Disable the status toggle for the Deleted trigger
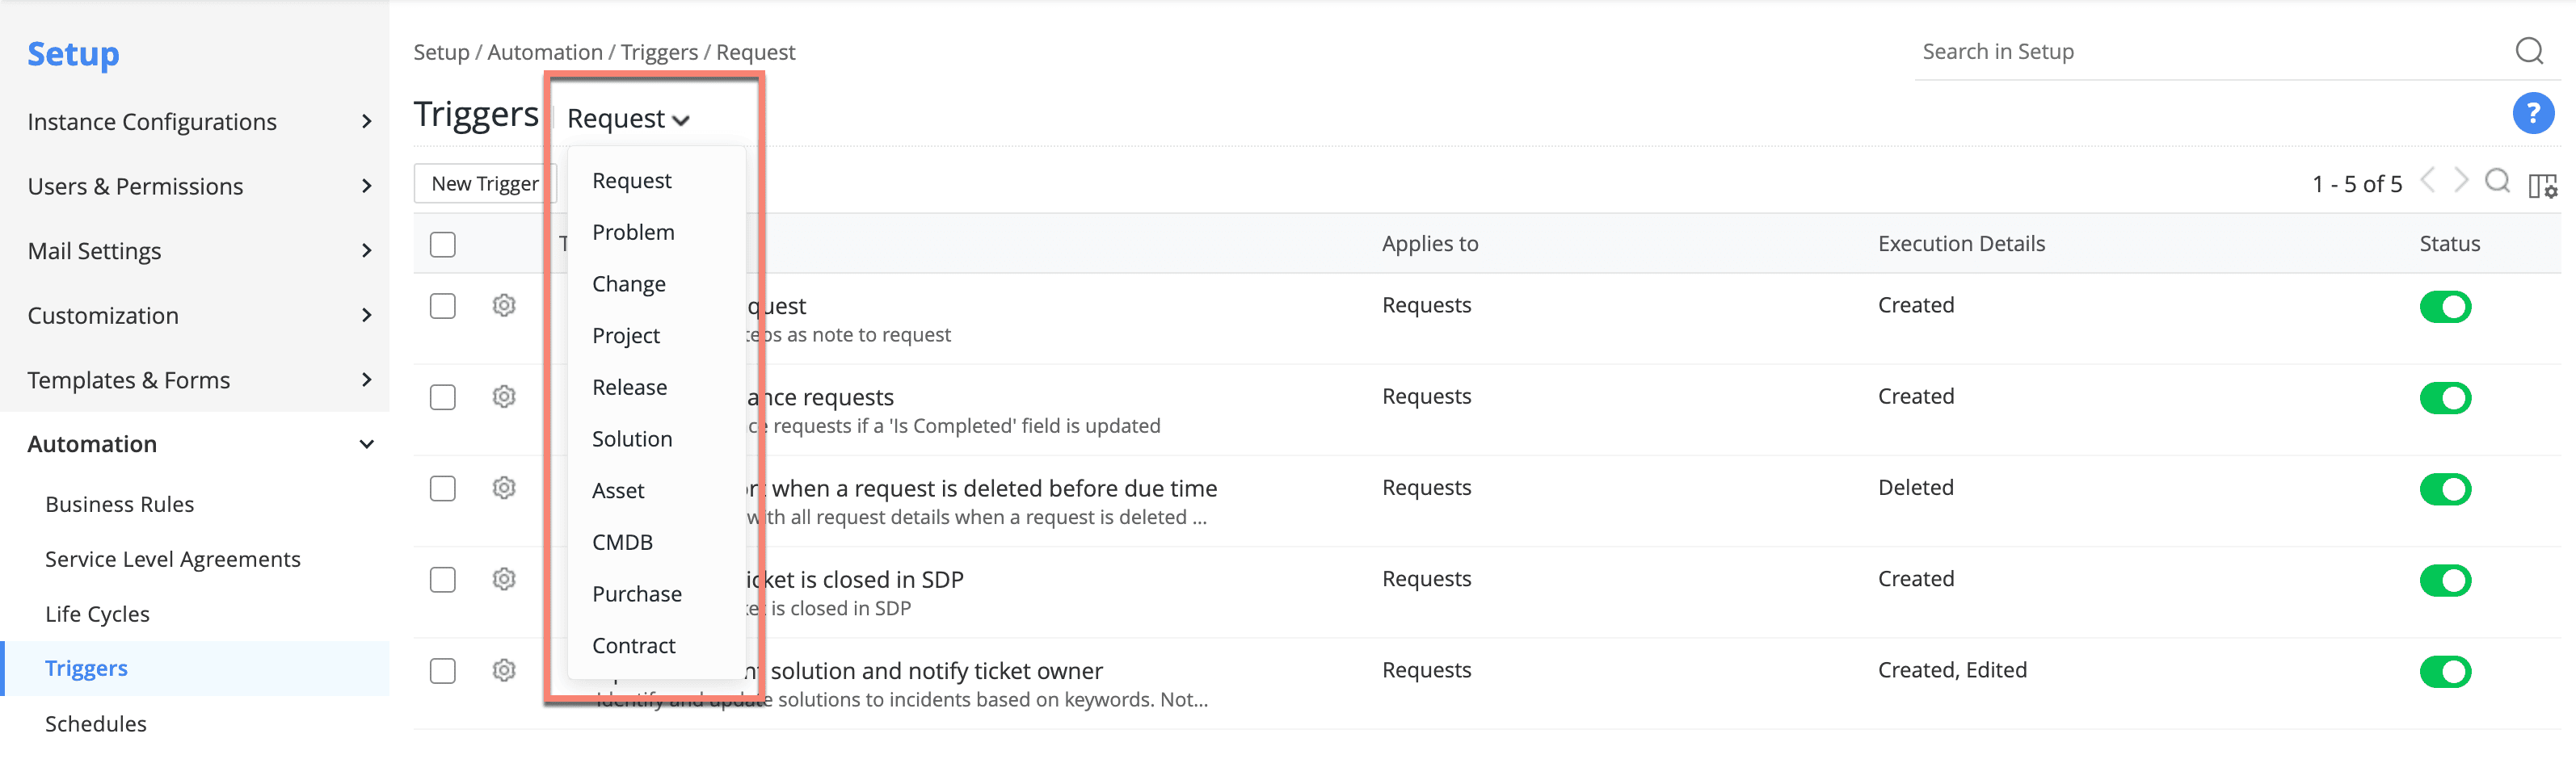Screen dimensions: 2576x759 2444,489
